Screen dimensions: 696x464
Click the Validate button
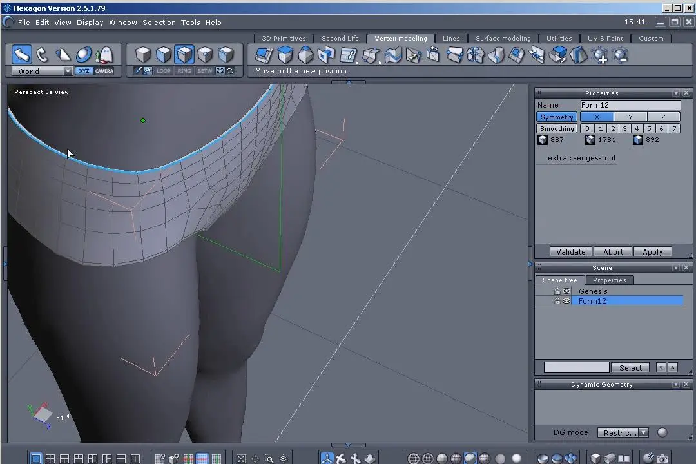571,252
